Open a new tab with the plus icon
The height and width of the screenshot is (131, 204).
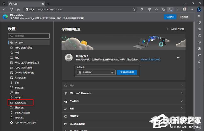(x=48, y=4)
